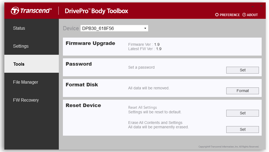The image size is (269, 152).
Task: Close the DrivePro Body Toolbox window
Action: coord(261,6)
